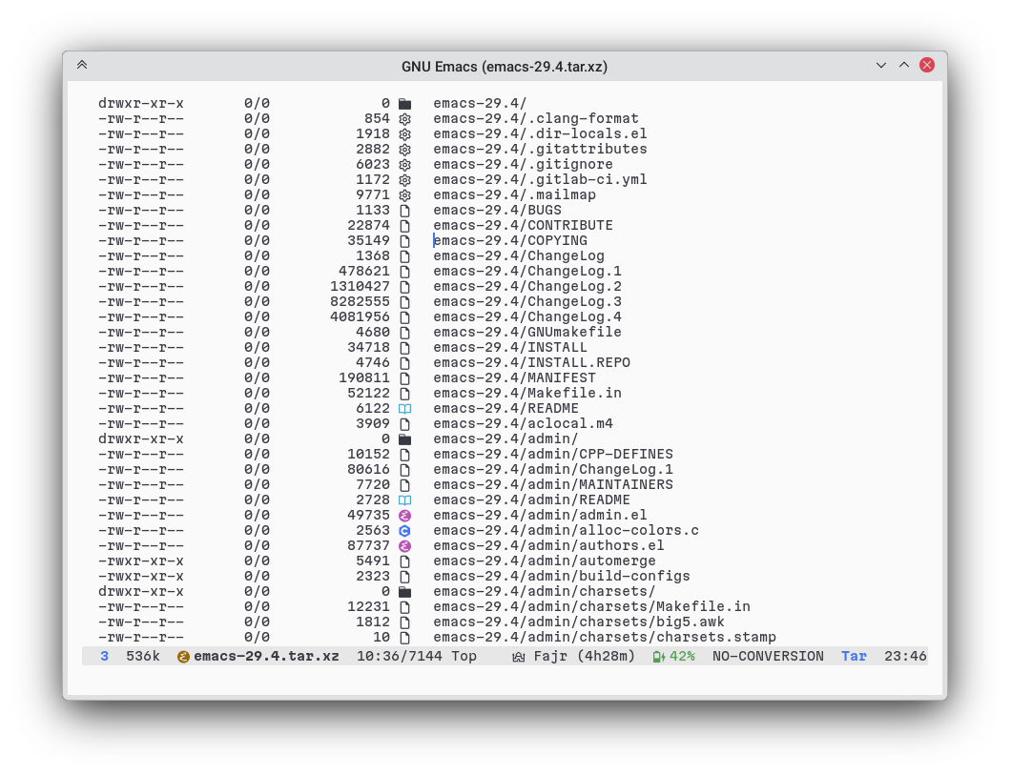Select entry emacs-29.4/ChangeLog.2

(x=526, y=287)
